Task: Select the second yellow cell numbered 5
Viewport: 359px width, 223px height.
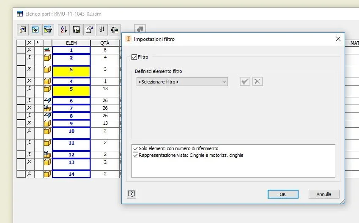Action: 71,91
